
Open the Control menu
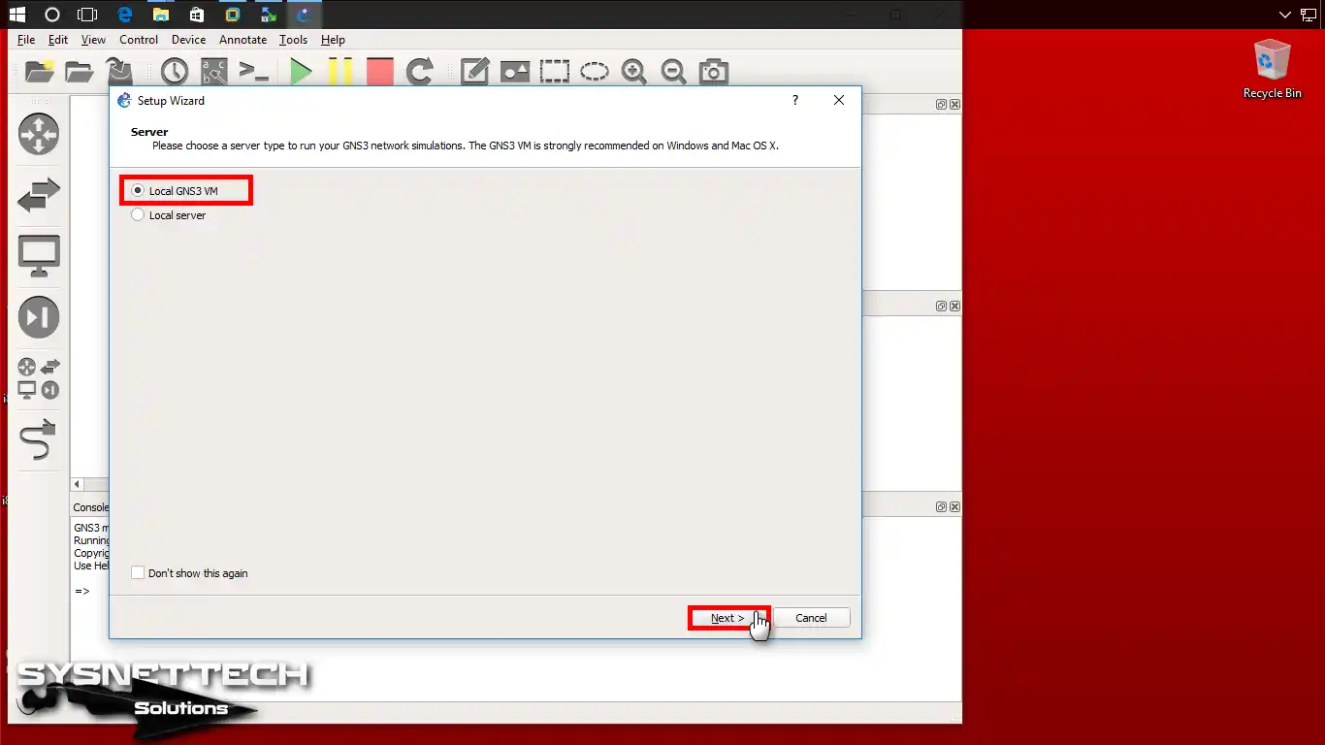click(139, 40)
